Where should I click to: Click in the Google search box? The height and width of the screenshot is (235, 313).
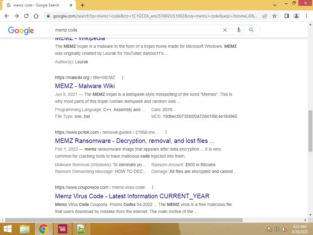[x=138, y=30]
